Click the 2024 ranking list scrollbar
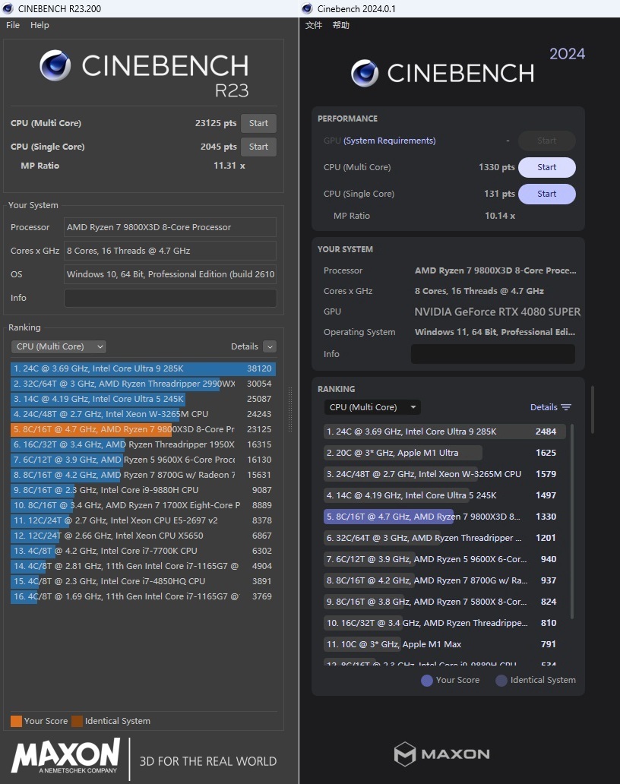The image size is (620, 784). (x=572, y=521)
